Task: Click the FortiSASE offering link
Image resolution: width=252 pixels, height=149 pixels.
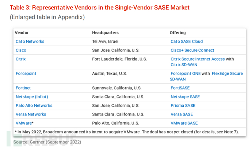Action: point(180,88)
